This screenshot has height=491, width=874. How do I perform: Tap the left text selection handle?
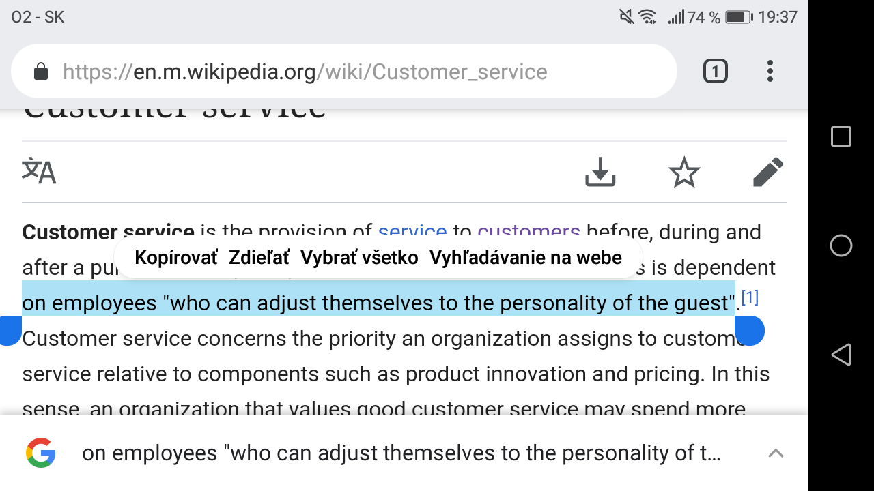click(10, 331)
